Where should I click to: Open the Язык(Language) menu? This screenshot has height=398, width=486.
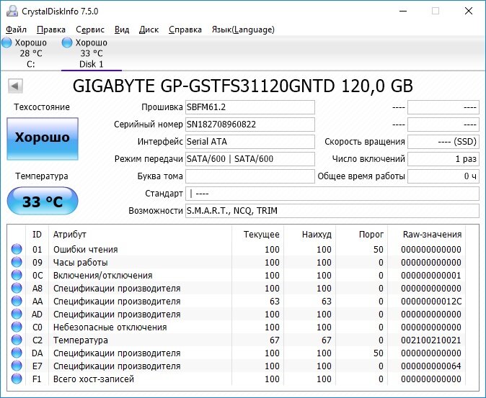click(243, 30)
